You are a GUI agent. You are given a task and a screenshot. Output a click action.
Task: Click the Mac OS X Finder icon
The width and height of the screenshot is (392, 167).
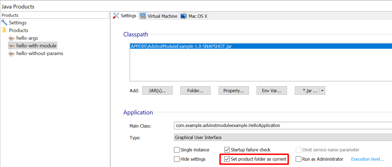point(184,16)
